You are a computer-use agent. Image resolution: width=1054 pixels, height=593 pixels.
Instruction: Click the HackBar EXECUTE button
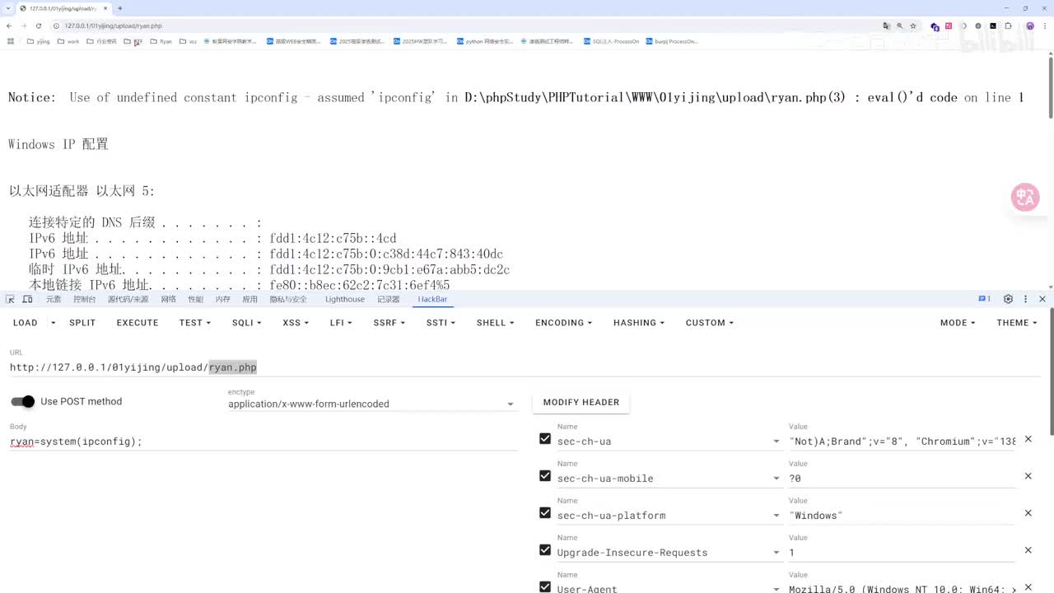coord(138,323)
